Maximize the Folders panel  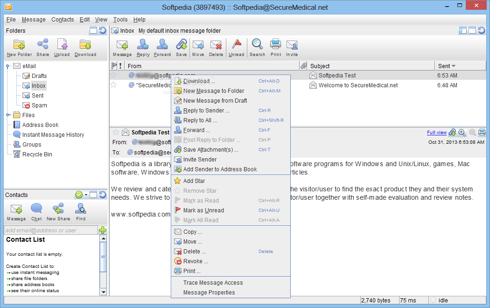coord(93,30)
